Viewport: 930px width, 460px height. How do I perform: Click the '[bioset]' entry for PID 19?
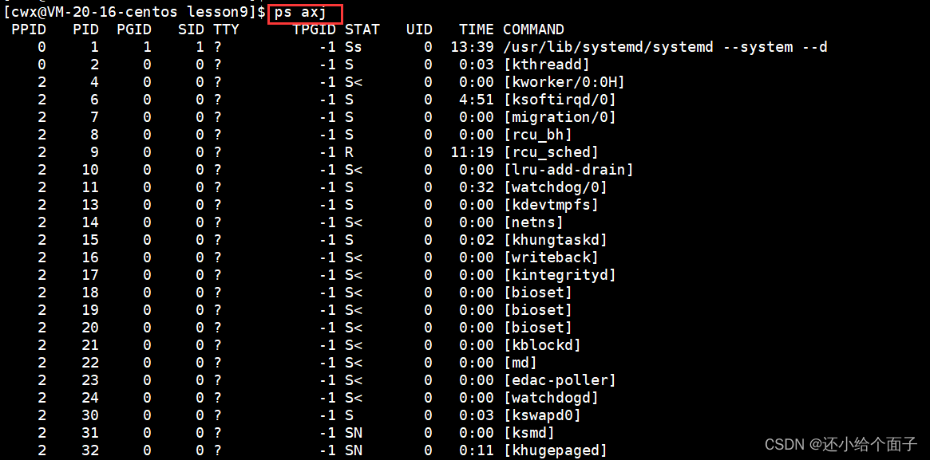pos(538,310)
